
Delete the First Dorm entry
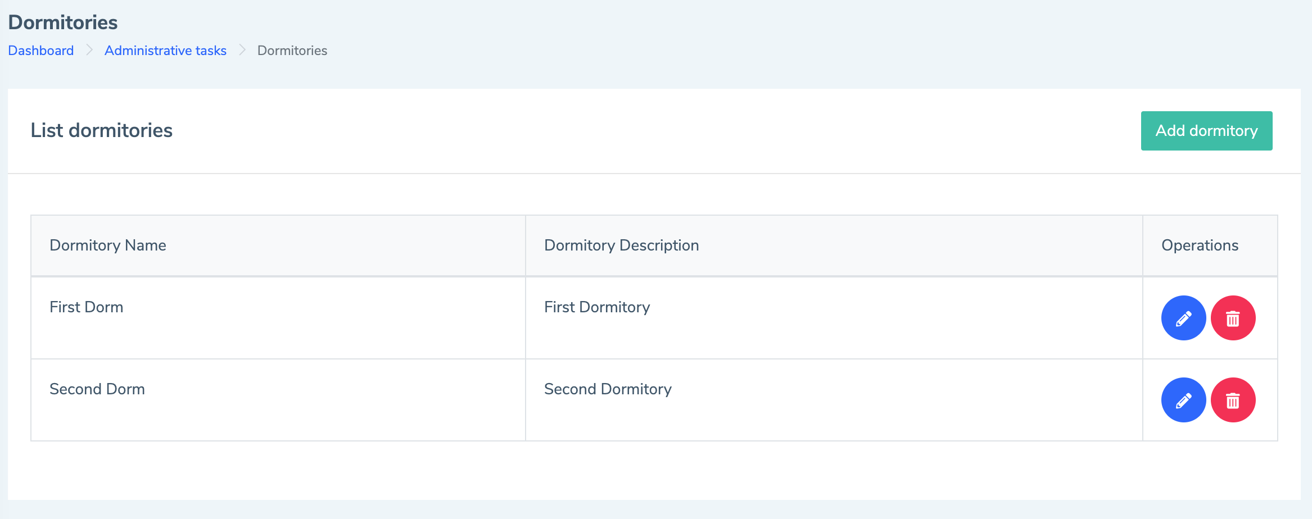[x=1233, y=318]
